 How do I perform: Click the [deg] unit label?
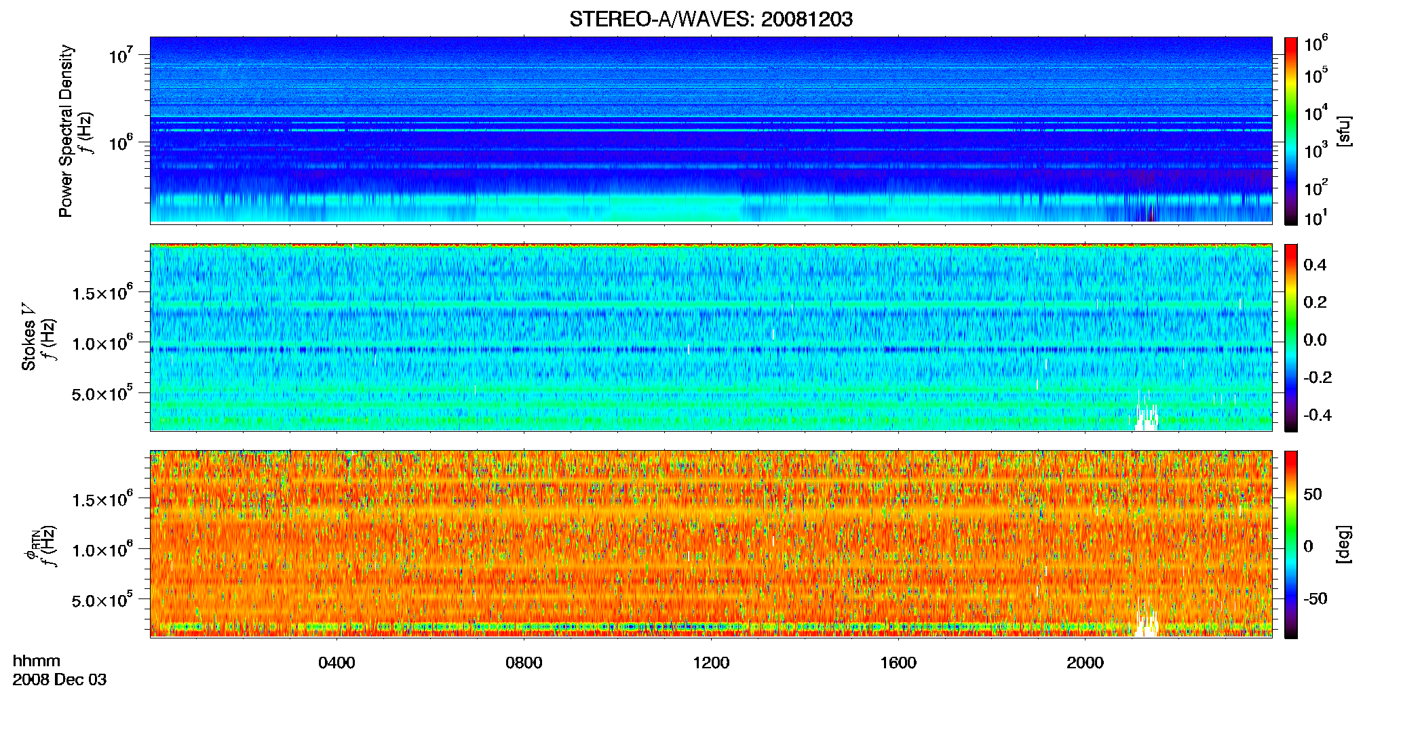(x=1344, y=544)
